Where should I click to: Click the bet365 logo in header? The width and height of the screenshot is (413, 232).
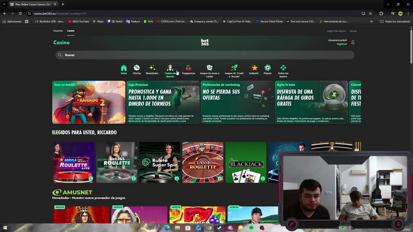coord(205,42)
